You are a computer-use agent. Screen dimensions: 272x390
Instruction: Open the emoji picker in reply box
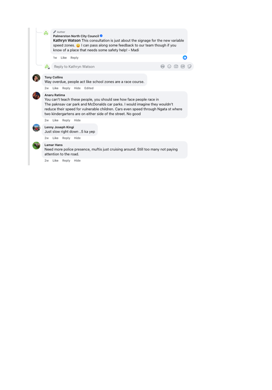(x=169, y=67)
